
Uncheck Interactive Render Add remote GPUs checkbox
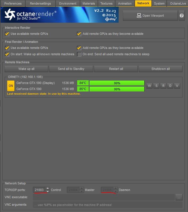[x=79, y=34]
